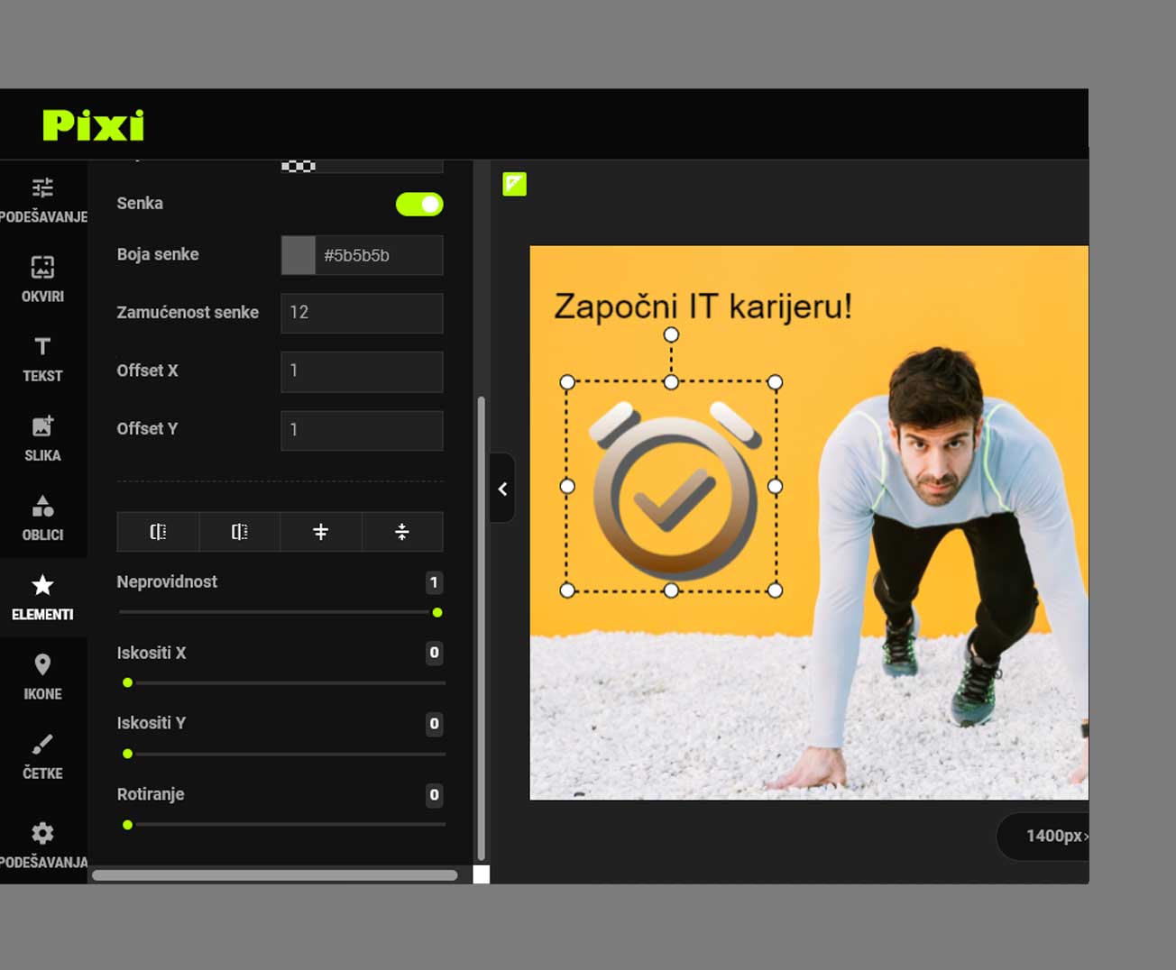Viewport: 1176px width, 970px height.
Task: Click the Rotiranje slider handle
Action: click(128, 825)
